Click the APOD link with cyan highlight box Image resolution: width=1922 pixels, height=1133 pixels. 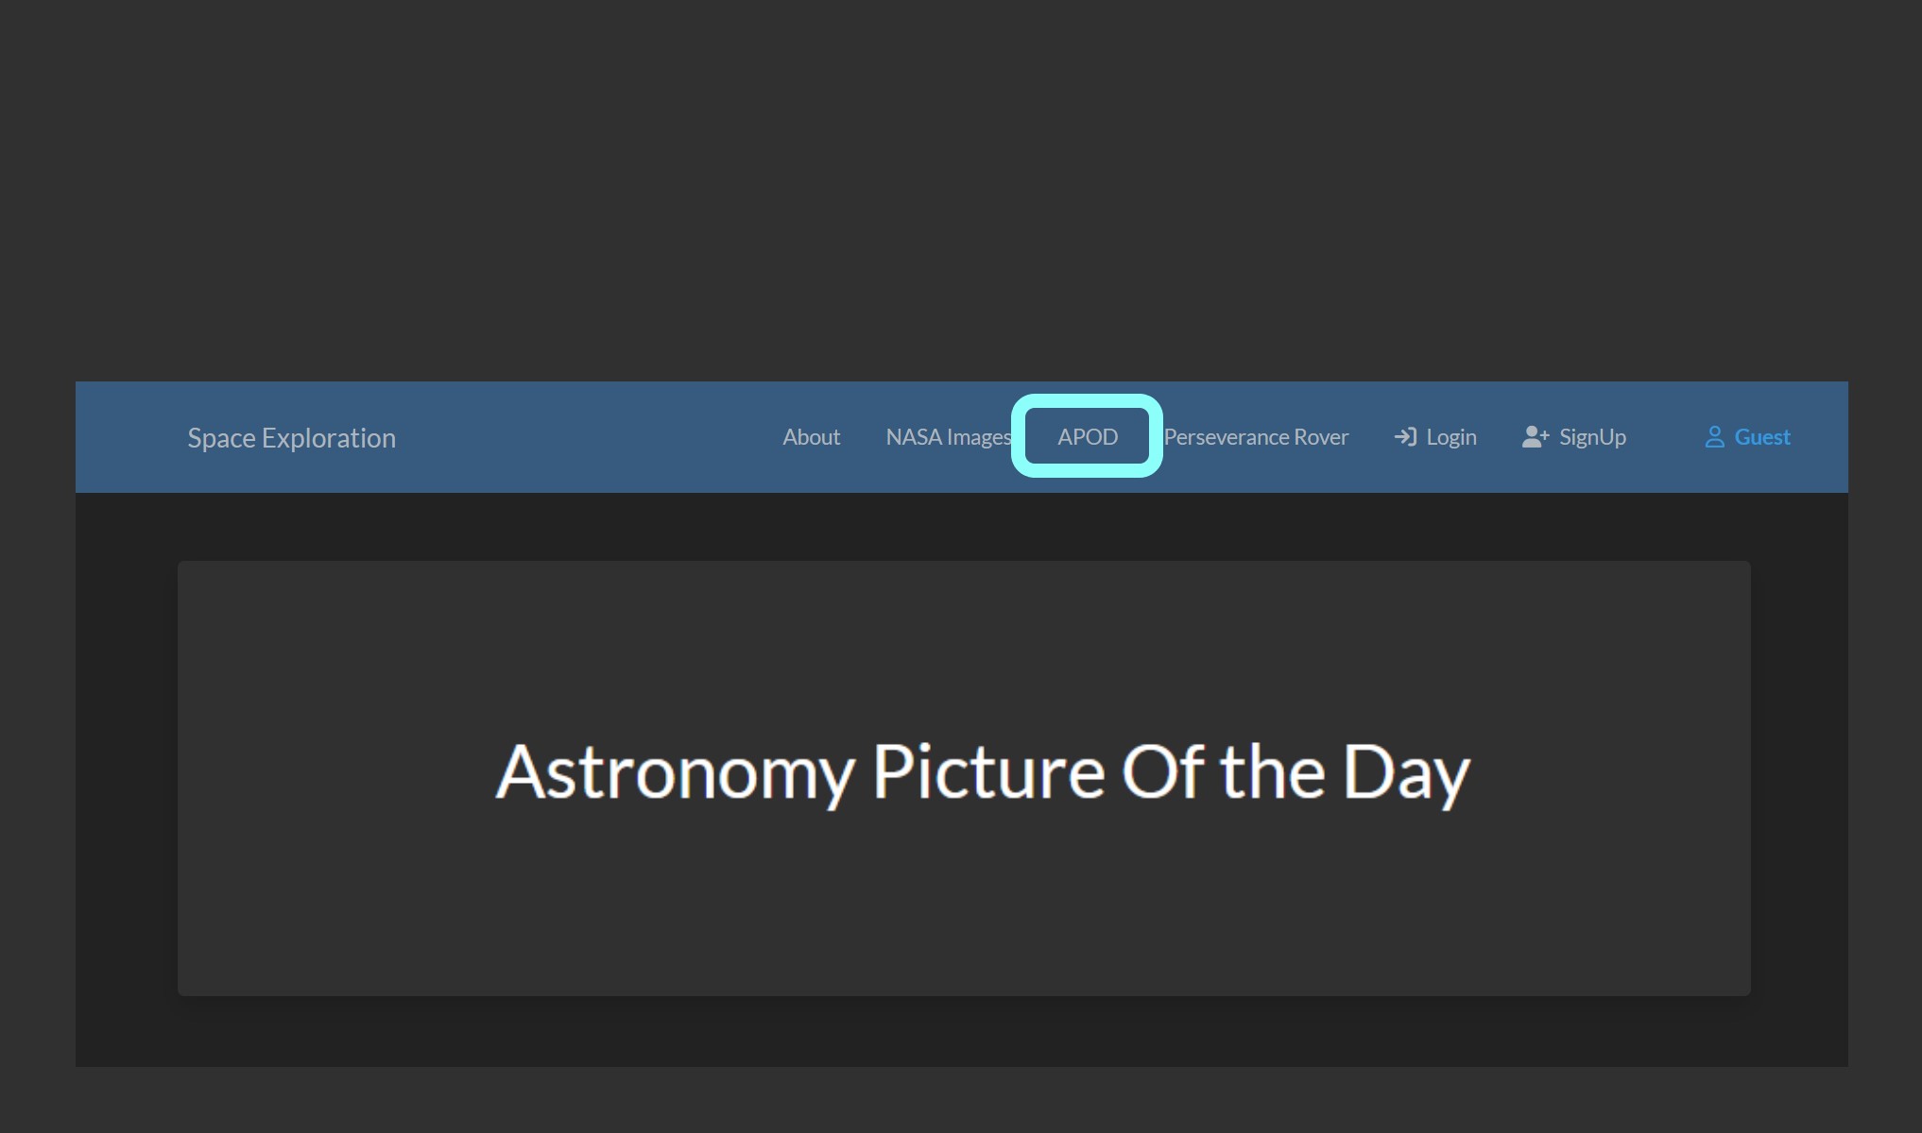[x=1087, y=436]
